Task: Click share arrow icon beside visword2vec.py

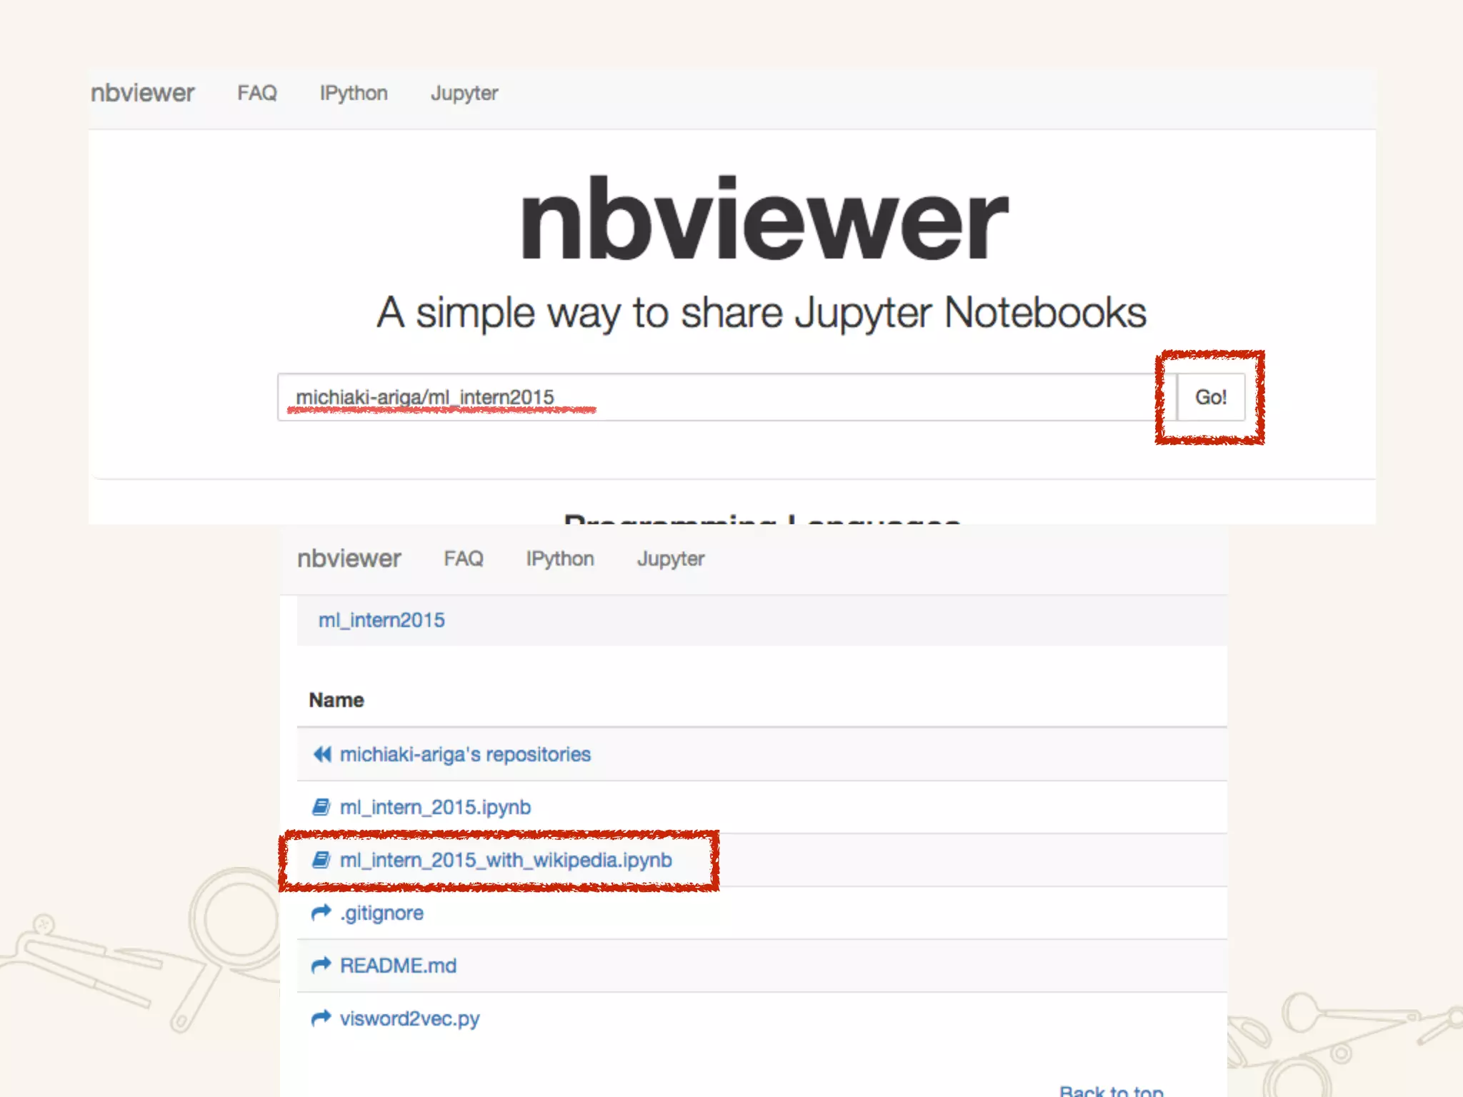Action: (x=321, y=1018)
